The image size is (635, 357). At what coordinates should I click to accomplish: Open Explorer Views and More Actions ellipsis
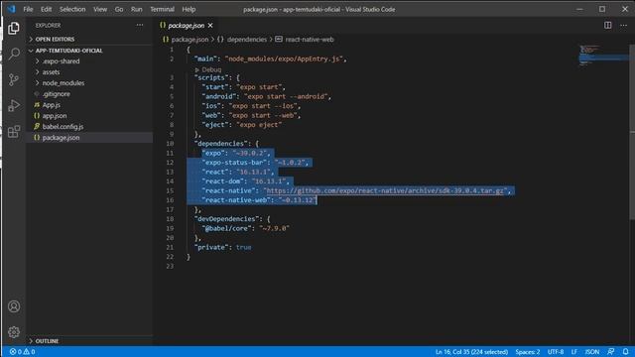point(140,25)
